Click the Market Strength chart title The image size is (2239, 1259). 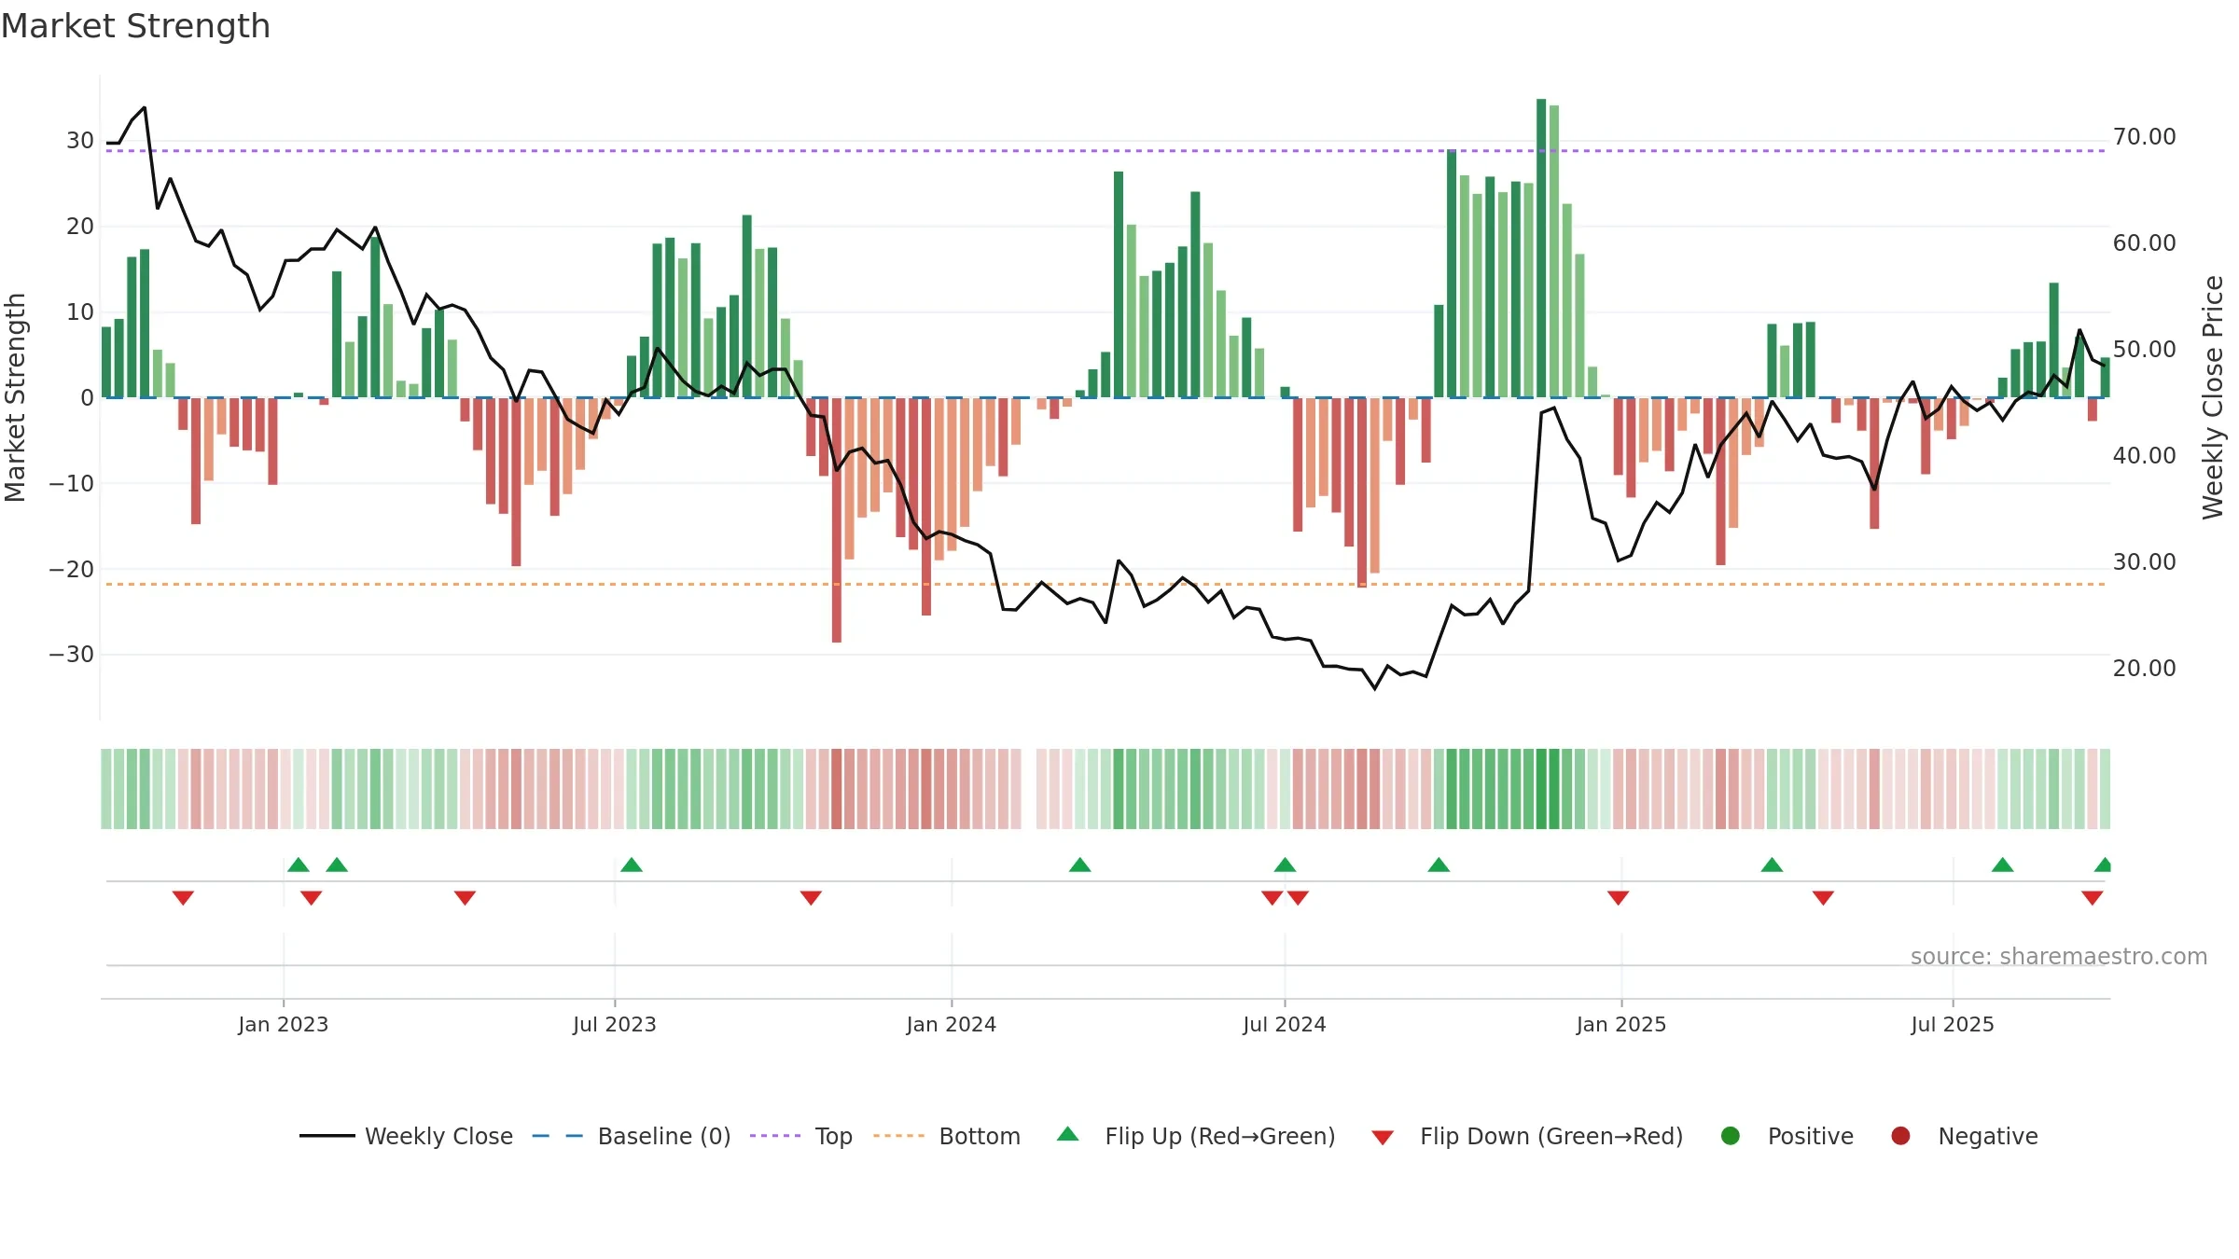pyautogui.click(x=135, y=26)
